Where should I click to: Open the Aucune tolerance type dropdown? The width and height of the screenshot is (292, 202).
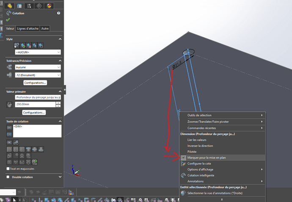point(38,67)
